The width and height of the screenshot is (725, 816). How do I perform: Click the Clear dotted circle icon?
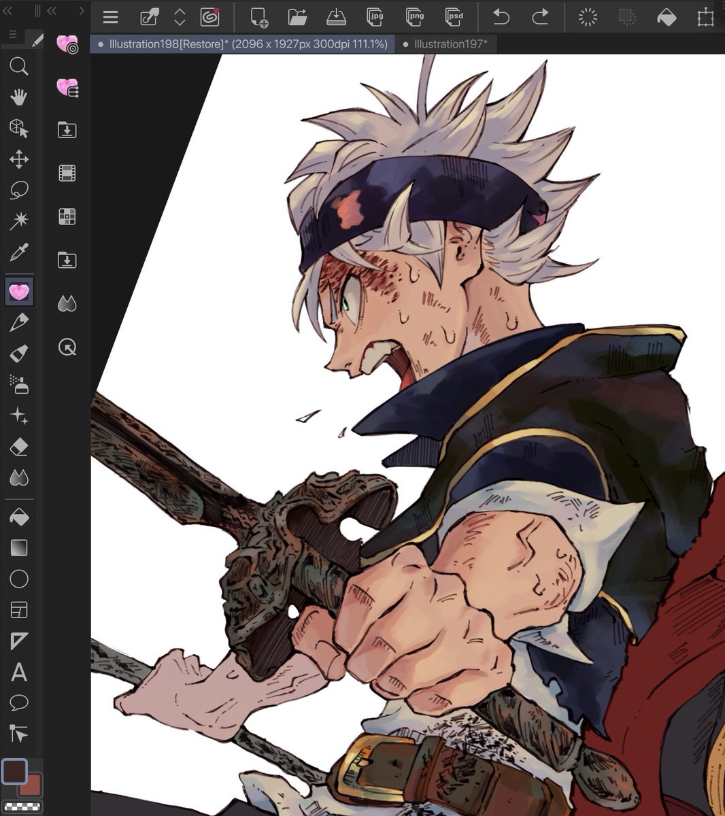(x=588, y=18)
